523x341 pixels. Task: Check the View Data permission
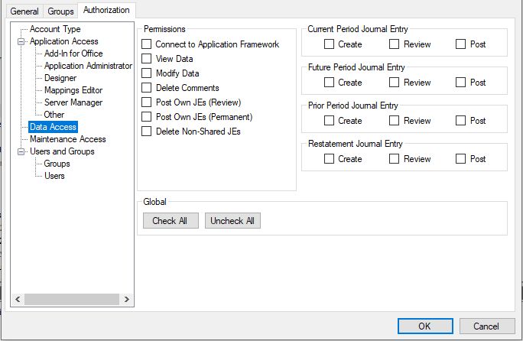[x=147, y=59]
